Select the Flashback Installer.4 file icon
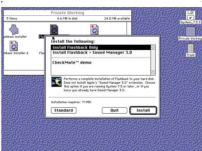Viewport: 202px width, 151px height. click(14, 46)
